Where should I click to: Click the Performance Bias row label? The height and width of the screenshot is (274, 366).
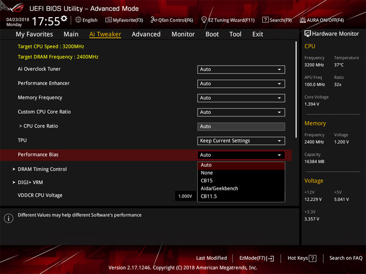click(38, 155)
